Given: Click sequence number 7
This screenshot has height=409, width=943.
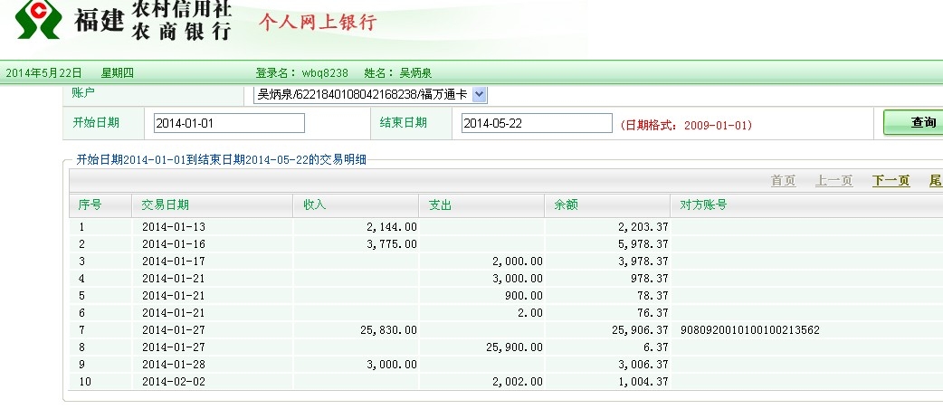Looking at the screenshot, I should pyautogui.click(x=81, y=330).
